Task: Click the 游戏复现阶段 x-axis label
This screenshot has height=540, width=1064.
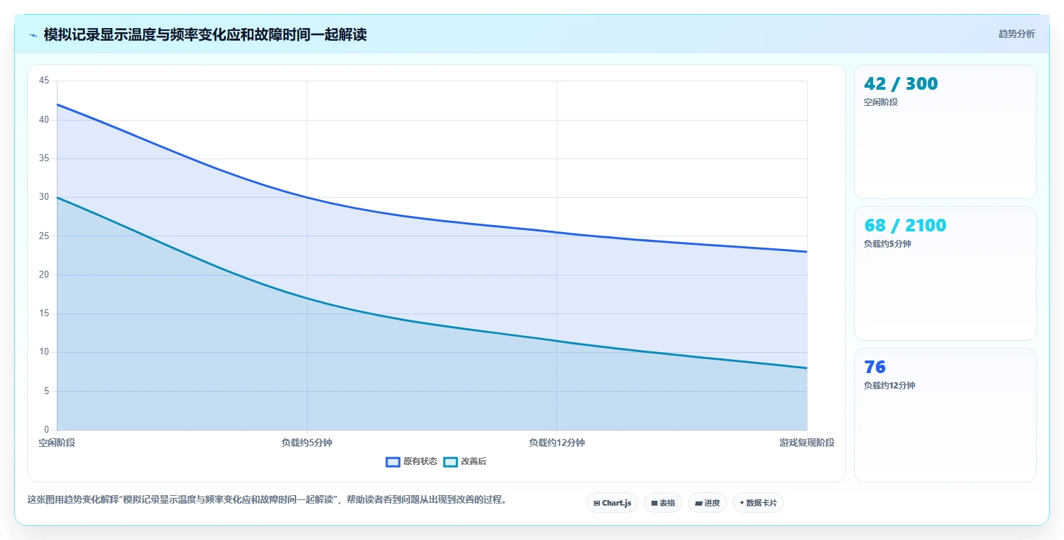Action: pos(807,443)
